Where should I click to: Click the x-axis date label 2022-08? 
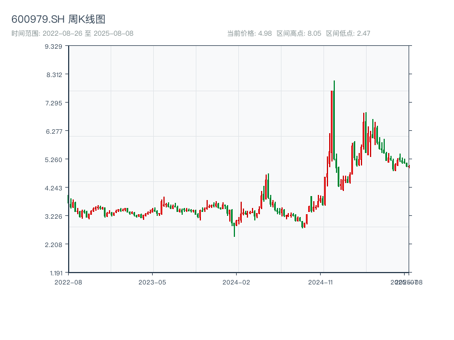[x=68, y=282]
